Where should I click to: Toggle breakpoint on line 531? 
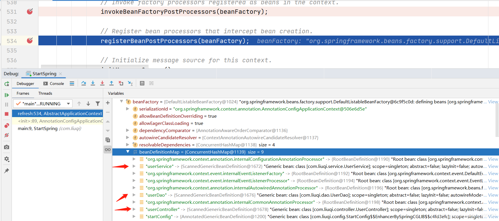coord(30,11)
